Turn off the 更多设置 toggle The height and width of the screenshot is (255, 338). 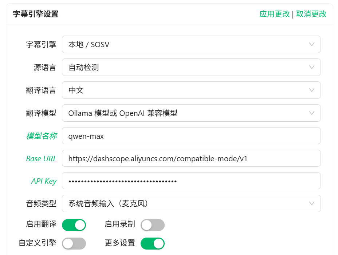(153, 243)
